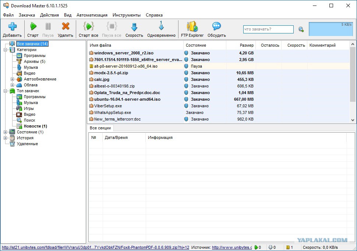Select Oplata_Truda_na_Predpr.doc.doc row
The height and width of the screenshot is (251, 357).
tap(219, 93)
